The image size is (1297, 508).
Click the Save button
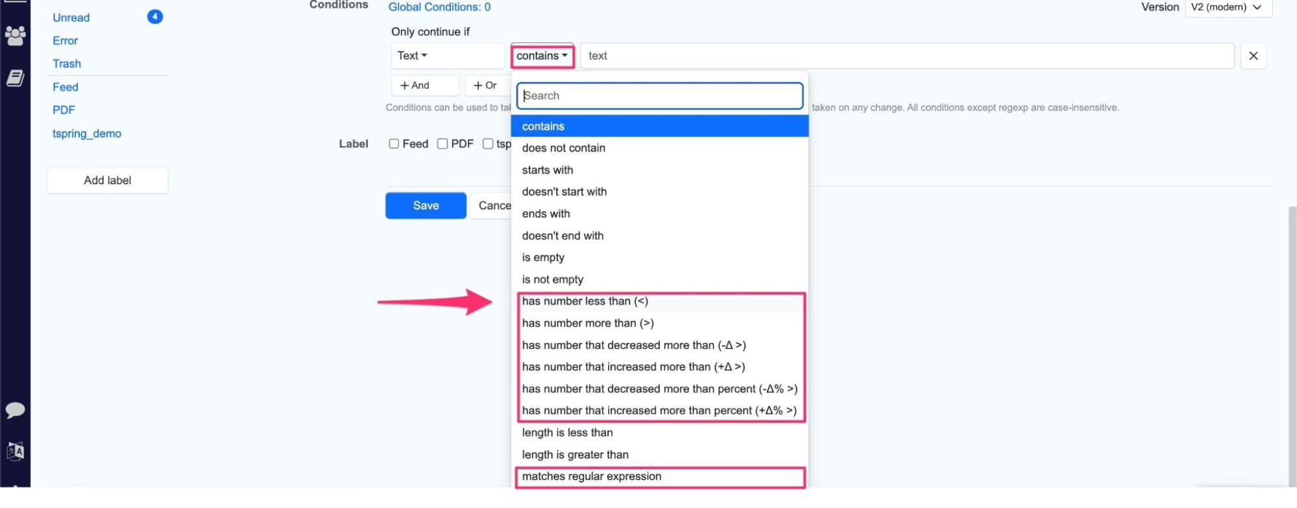pyautogui.click(x=425, y=205)
